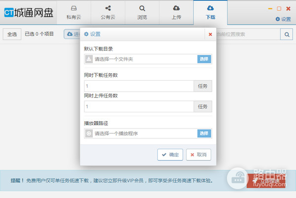This screenshot has width=296, height=198.
Task: Click the gear icon in the 设置 dialog title
Action: click(86, 34)
